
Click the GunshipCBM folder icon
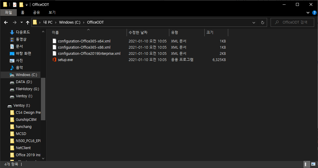(12, 119)
